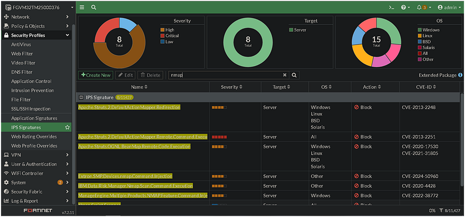Open the notifications bell
The image size is (465, 217).
tap(424, 8)
